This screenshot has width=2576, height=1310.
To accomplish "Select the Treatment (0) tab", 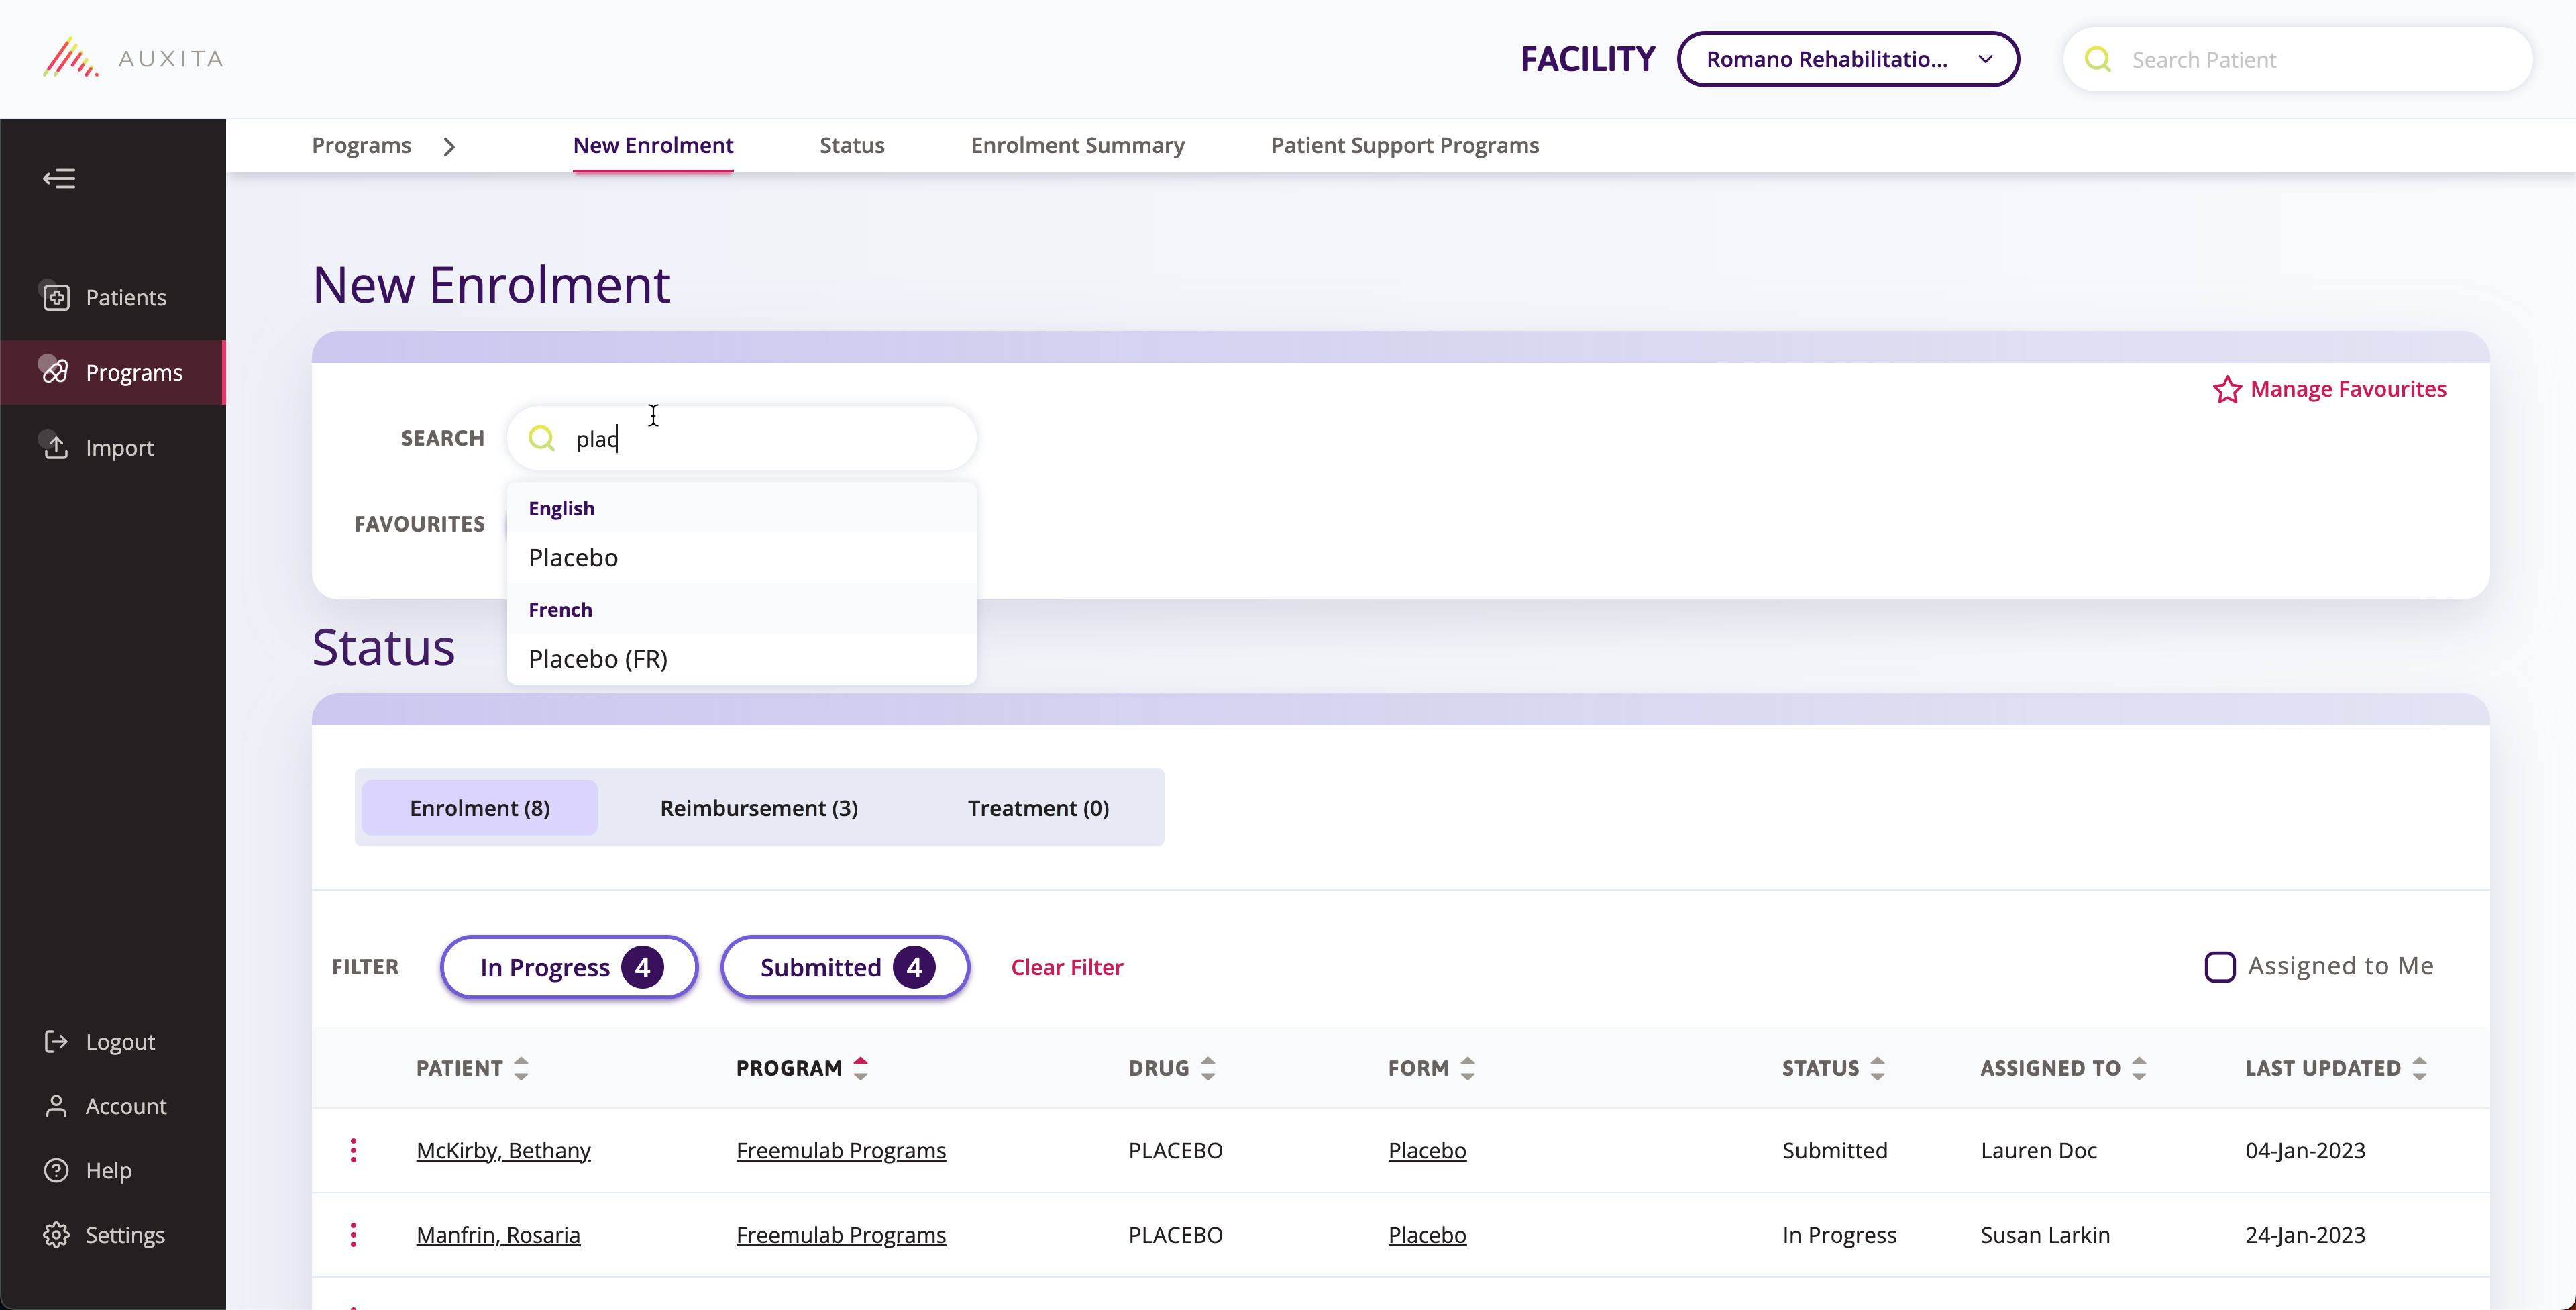I will tap(1038, 807).
